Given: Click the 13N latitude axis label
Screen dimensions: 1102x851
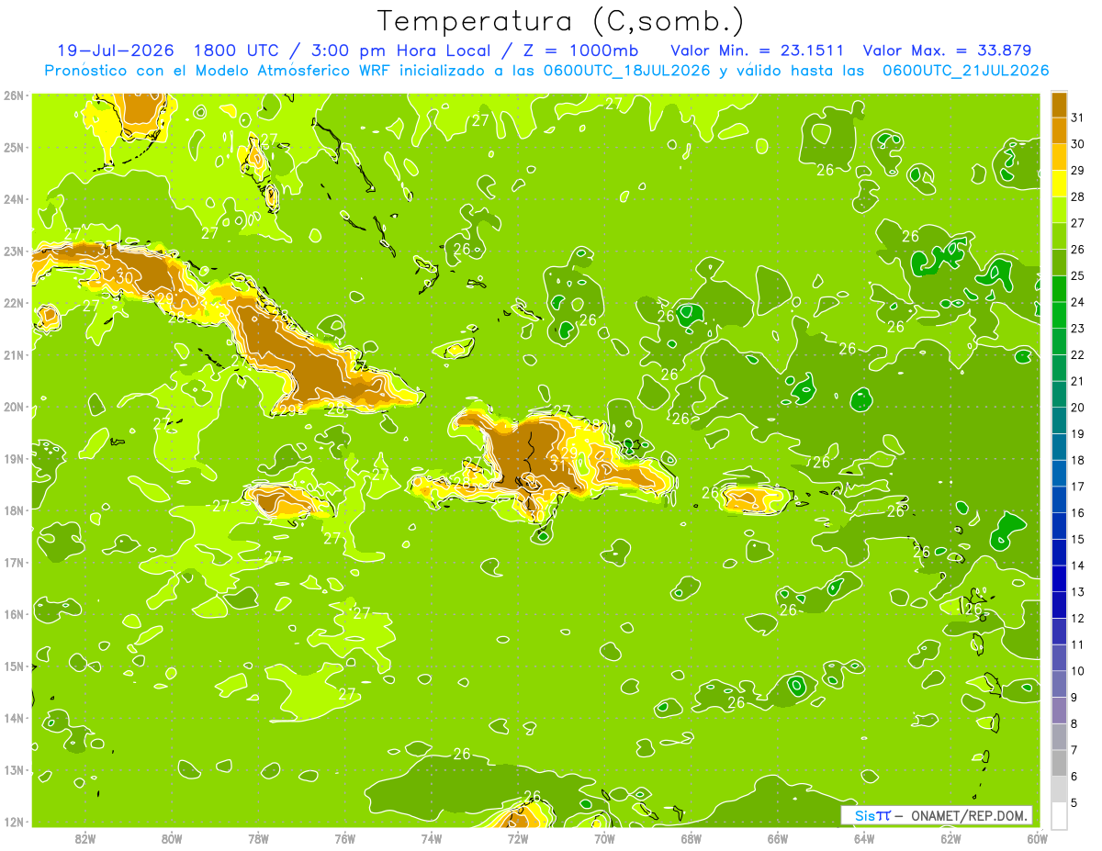Looking at the screenshot, I should (x=14, y=769).
